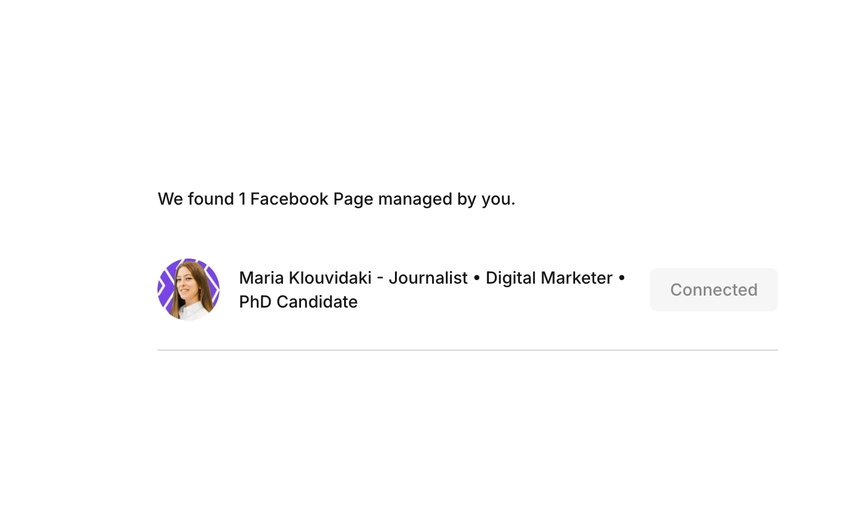
Task: Click the words "We found" in the heading
Action: (x=196, y=199)
